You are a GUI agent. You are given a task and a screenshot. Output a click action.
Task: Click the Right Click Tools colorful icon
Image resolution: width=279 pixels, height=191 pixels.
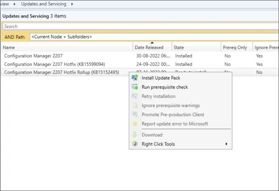(x=135, y=144)
